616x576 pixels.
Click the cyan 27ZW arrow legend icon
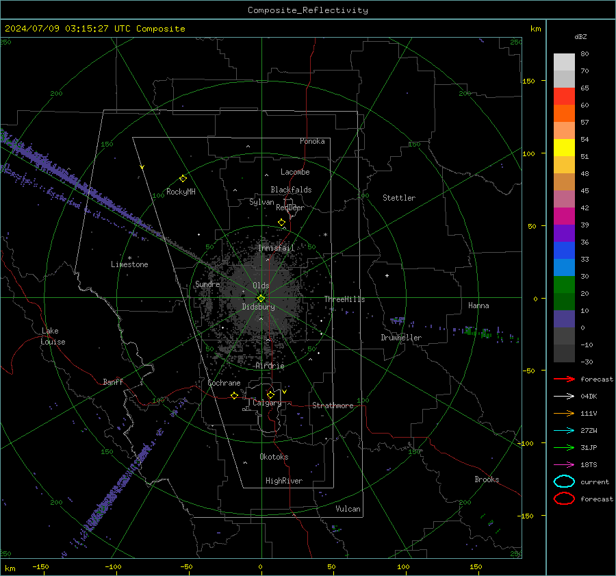(x=564, y=431)
